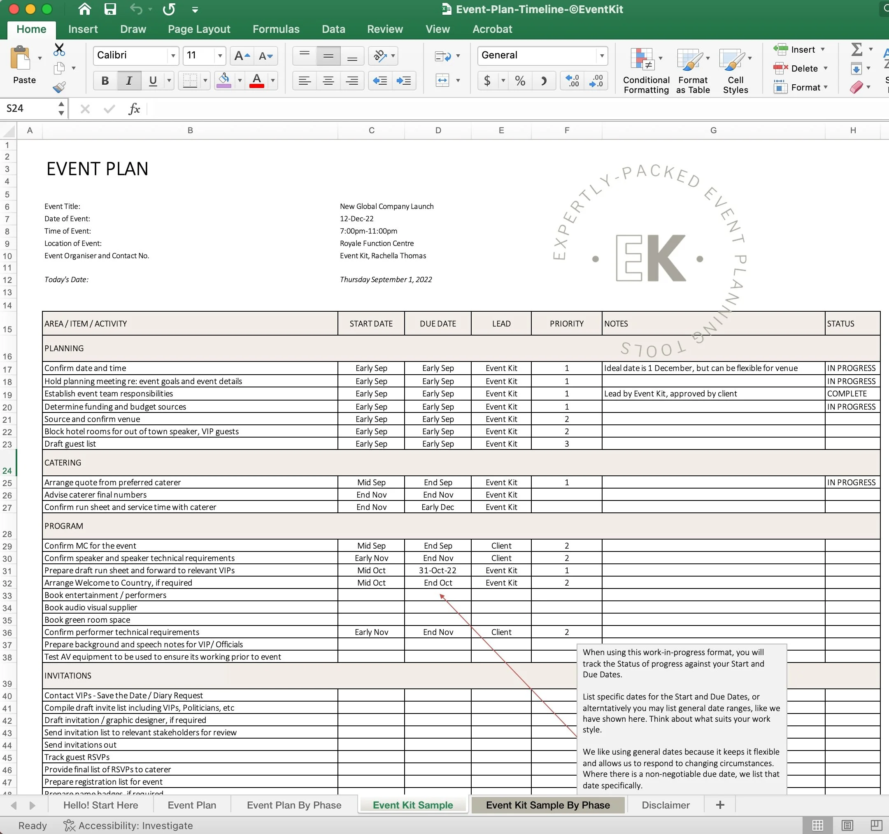Click the AutoSum icon

857,49
